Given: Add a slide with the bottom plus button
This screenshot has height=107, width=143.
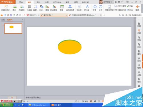Looking at the screenshot, I should pyautogui.click(x=12, y=98).
